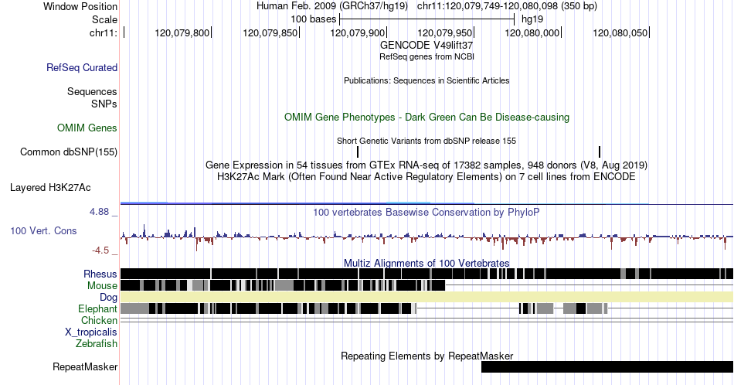Click the SNPs track label
This screenshot has width=734, height=385.
pyautogui.click(x=104, y=104)
